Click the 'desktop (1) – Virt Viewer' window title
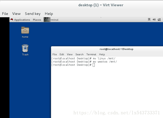 [x=101, y=5]
